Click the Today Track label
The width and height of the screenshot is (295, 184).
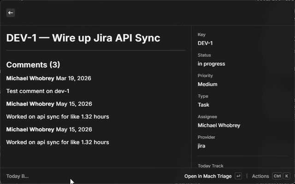(211, 166)
